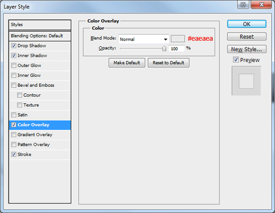Select the Gradient Overlay label
275x213 pixels.
tap(35, 135)
